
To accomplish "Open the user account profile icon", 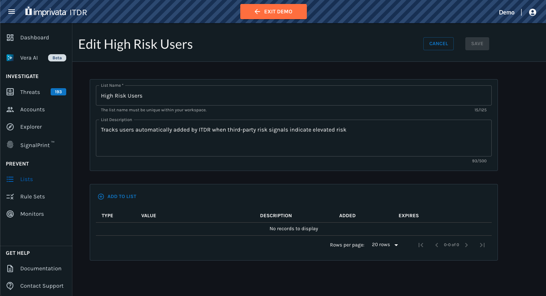I will click(533, 12).
